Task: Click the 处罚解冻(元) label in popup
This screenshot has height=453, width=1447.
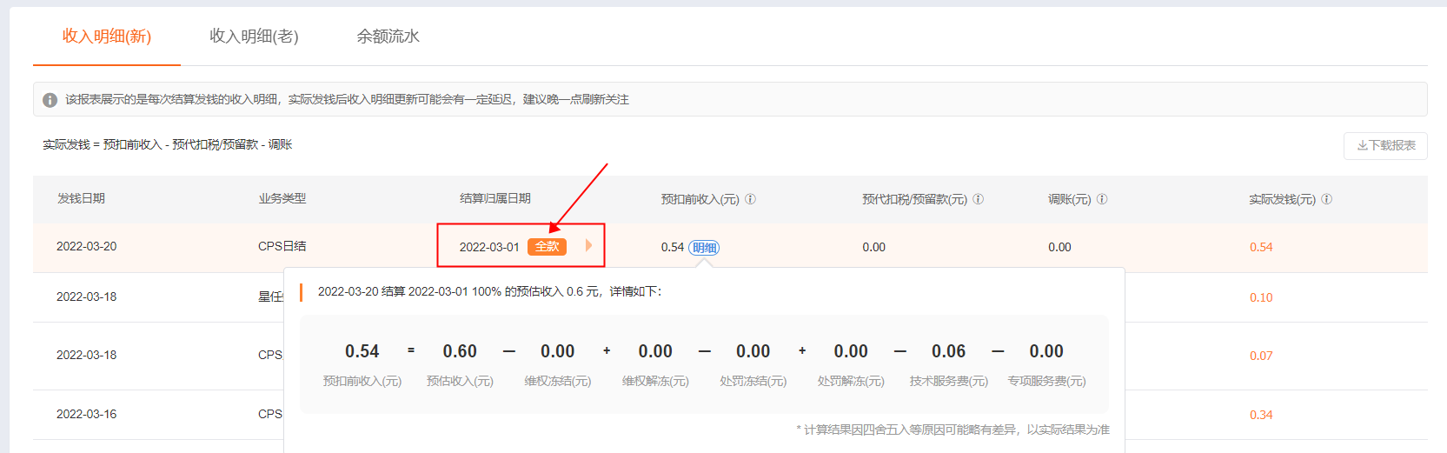Action: pyautogui.click(x=851, y=382)
